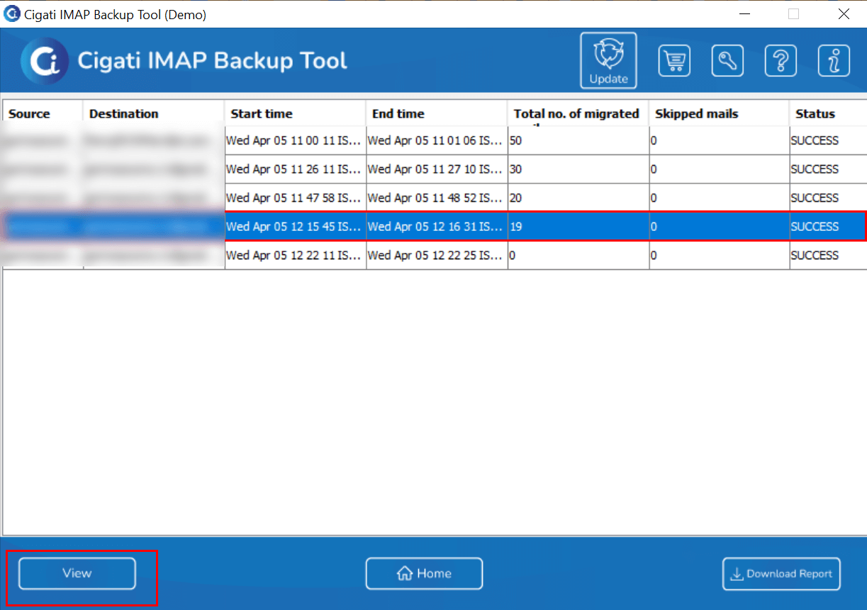This screenshot has height=610, width=867.
Task: Sort by the Source column header
Action: point(43,113)
